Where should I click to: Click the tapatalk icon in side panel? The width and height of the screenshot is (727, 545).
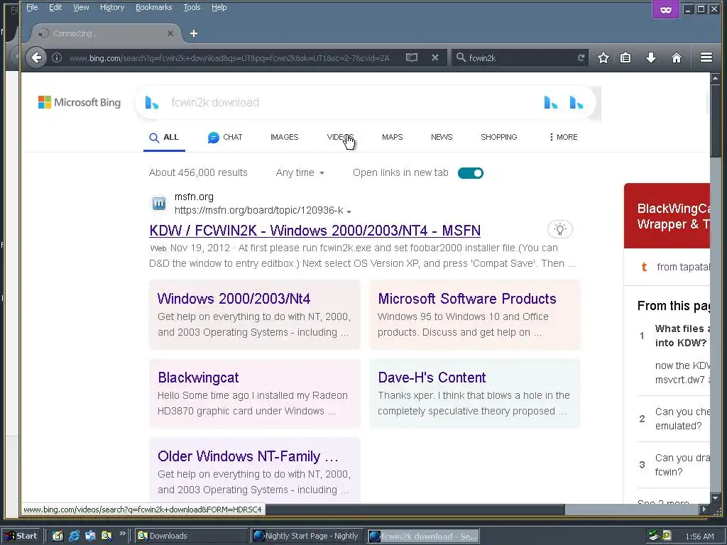point(644,267)
